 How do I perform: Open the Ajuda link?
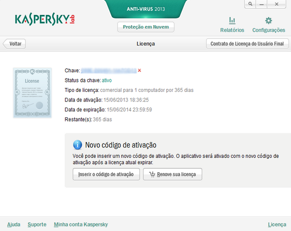pyautogui.click(x=14, y=224)
